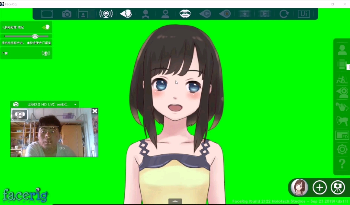Close the webcam preview panel
The width and height of the screenshot is (350, 205).
point(95,111)
